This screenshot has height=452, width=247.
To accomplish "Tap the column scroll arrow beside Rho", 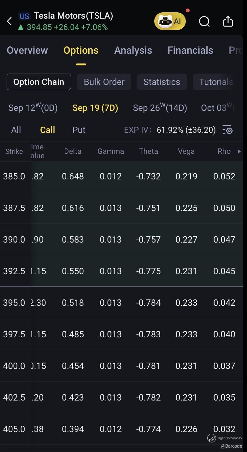I will tap(239, 151).
